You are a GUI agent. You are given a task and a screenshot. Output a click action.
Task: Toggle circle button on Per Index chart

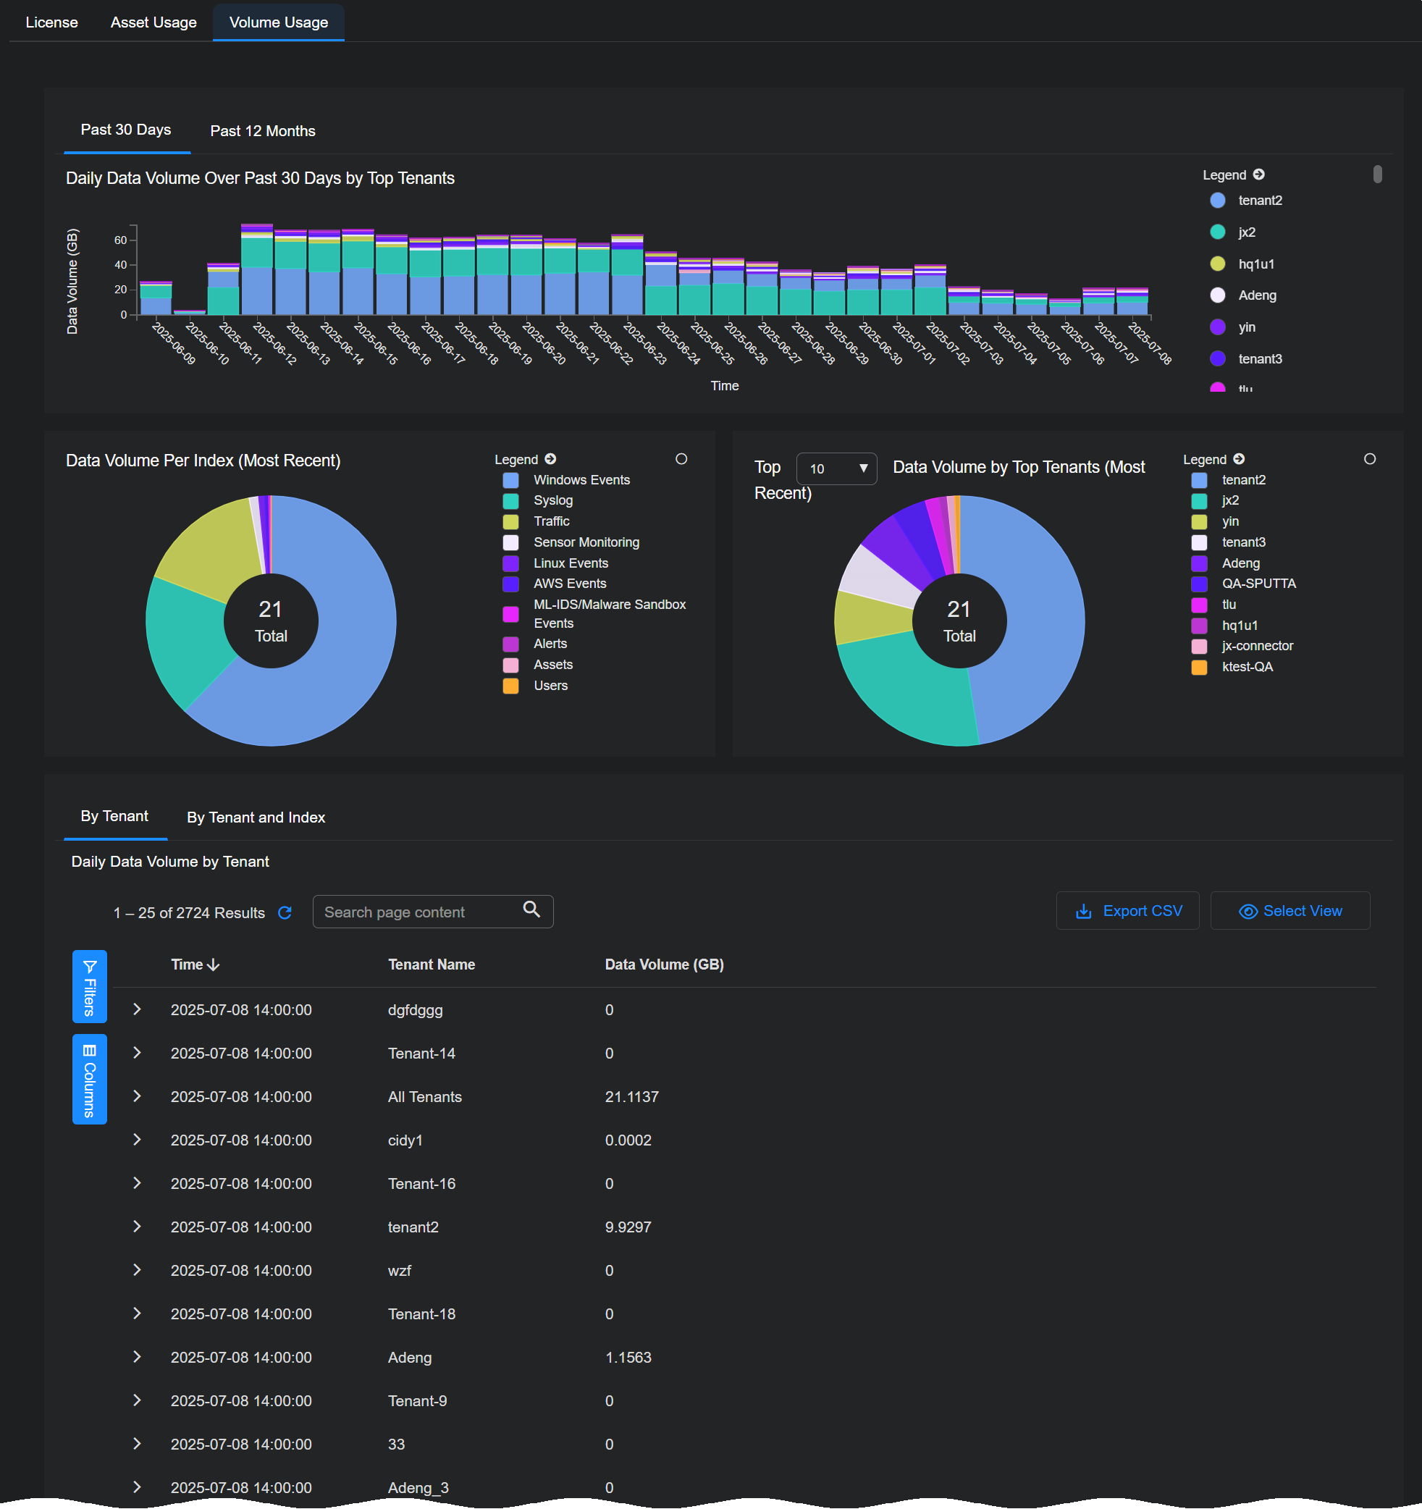pyautogui.click(x=681, y=459)
